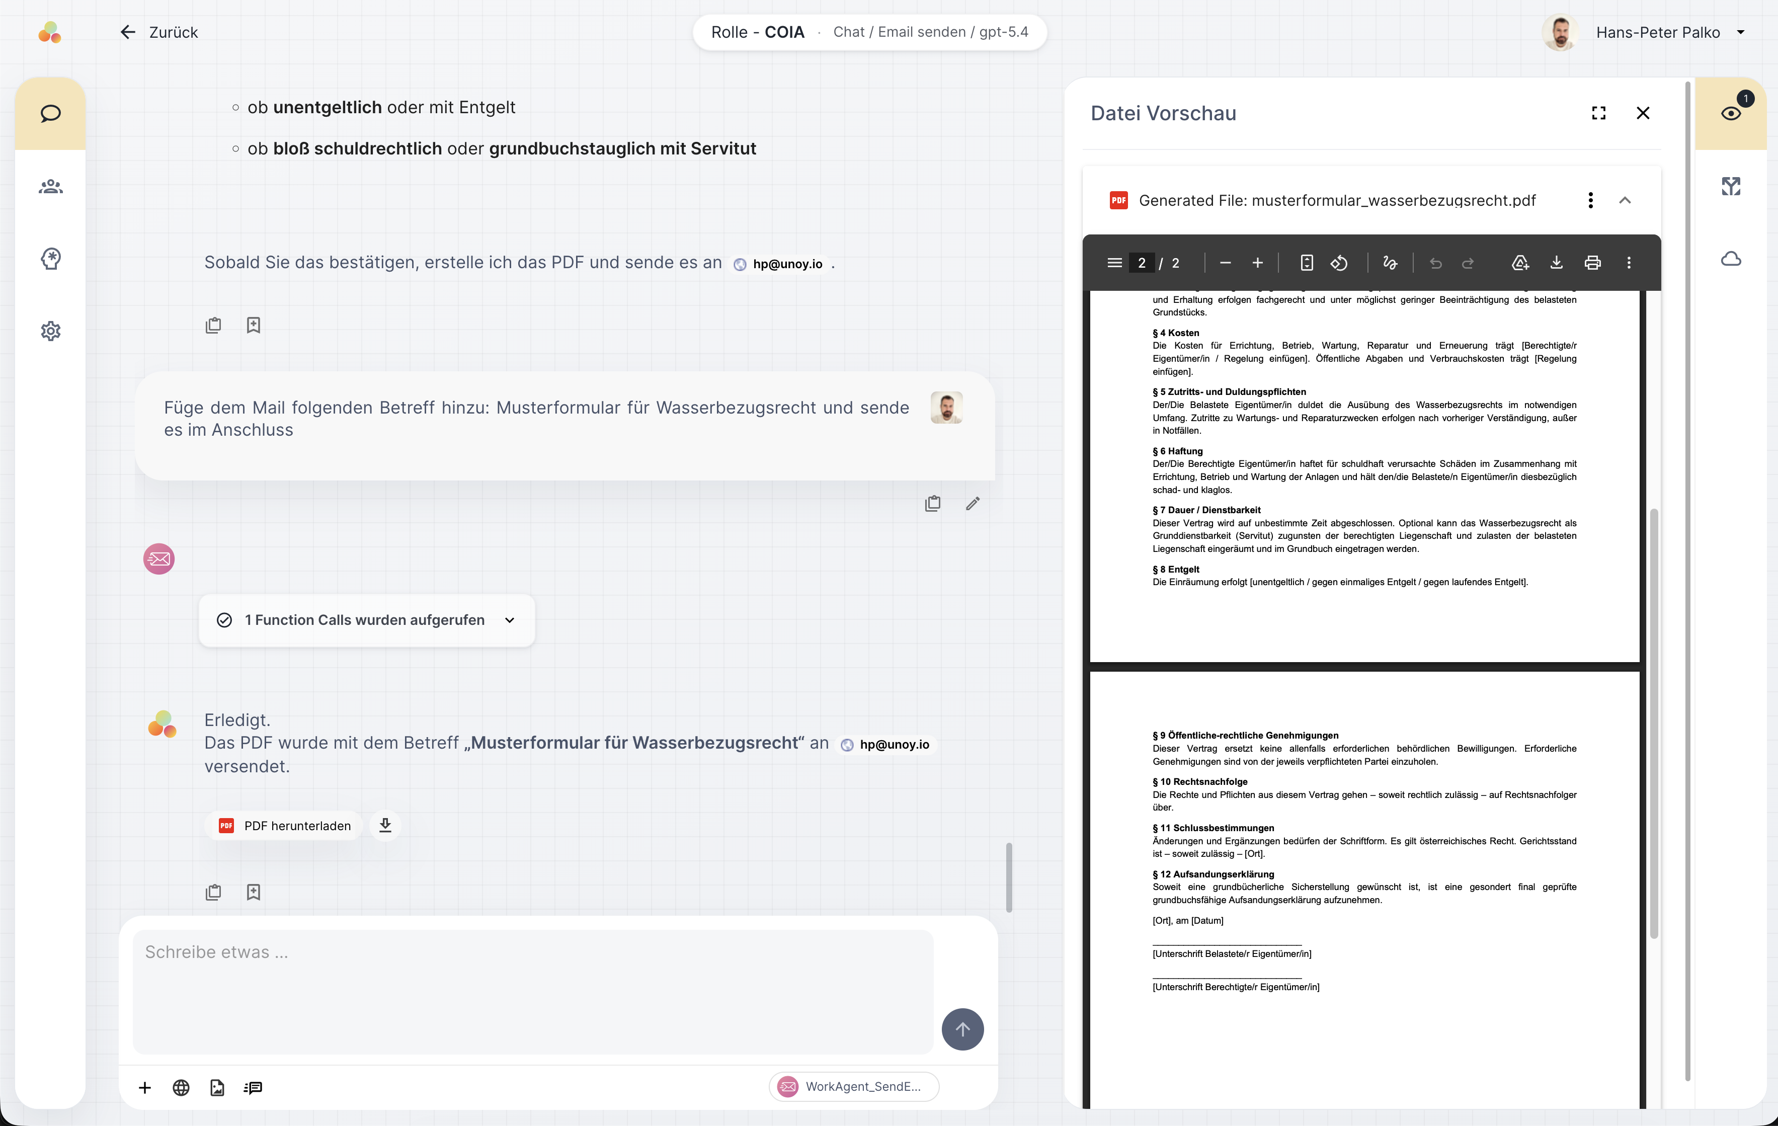
Task: Copy the user message about Betreff
Action: [933, 504]
